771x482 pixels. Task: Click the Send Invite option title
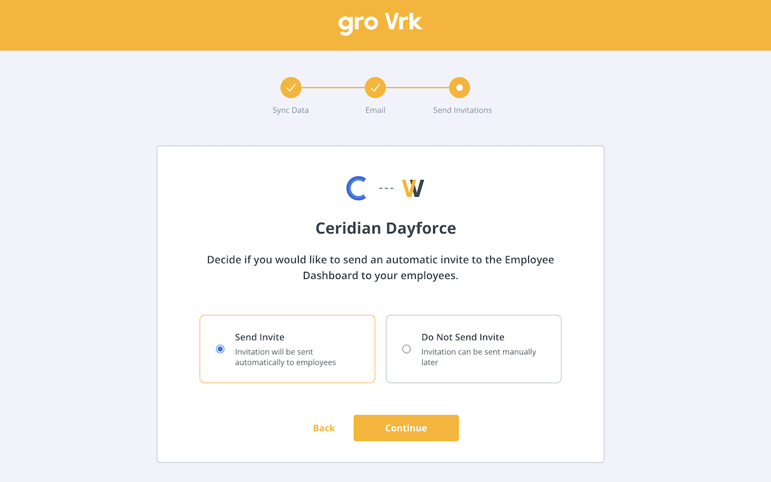[260, 337]
